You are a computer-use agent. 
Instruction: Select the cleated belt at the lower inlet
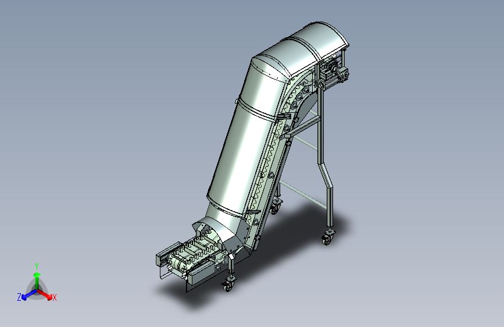[193, 251]
